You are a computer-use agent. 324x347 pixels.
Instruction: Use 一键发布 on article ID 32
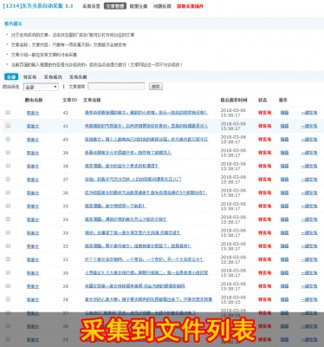[309, 246]
